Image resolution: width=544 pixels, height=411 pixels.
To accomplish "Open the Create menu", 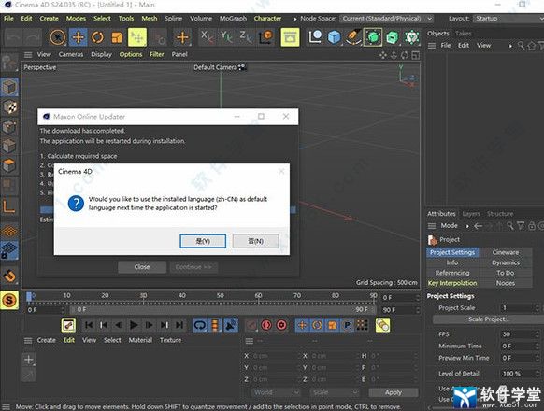I will 49,19.
